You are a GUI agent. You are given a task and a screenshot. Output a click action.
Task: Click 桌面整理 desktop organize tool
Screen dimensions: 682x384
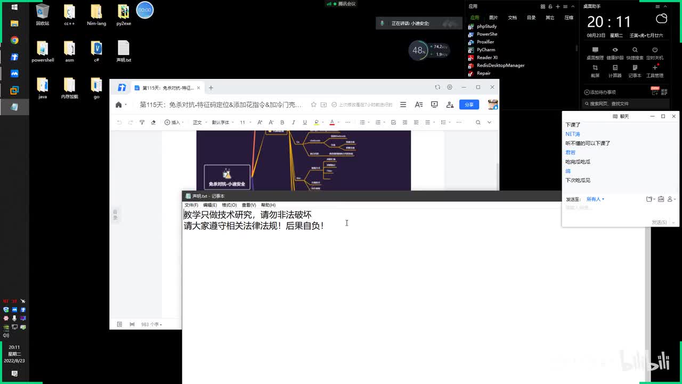click(x=595, y=53)
